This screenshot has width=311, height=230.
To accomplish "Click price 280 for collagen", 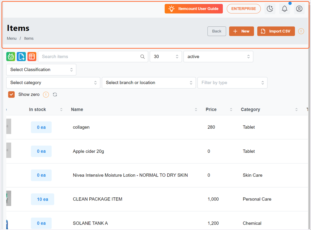I will point(211,127).
